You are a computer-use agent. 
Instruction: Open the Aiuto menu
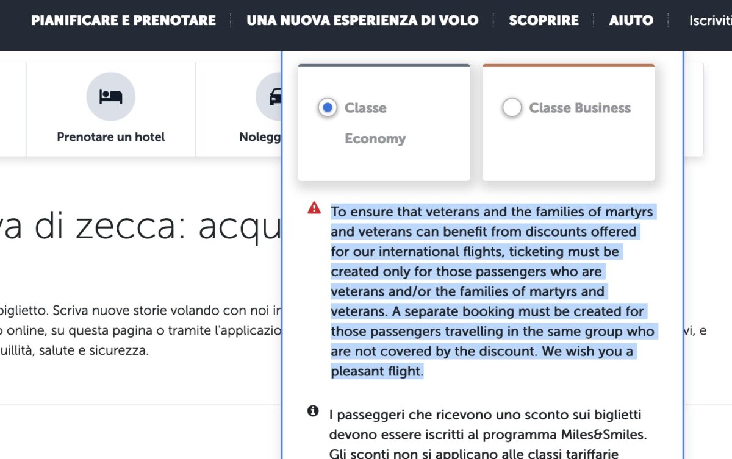click(631, 20)
